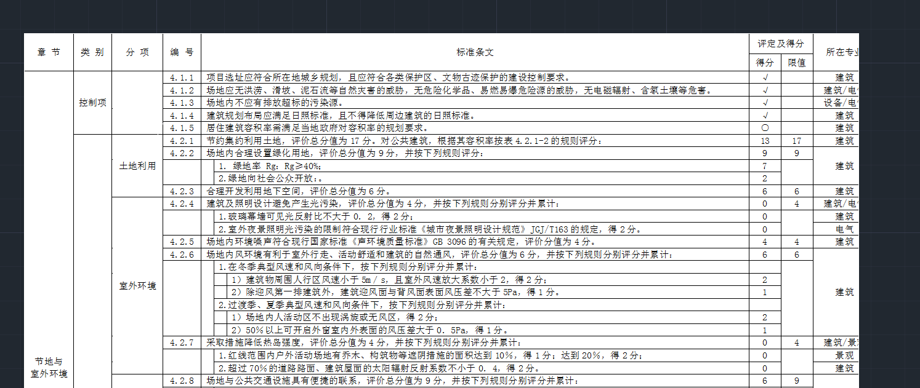Click the sub-clause 建筑物周围人行区风速小于5m/s

point(389,279)
